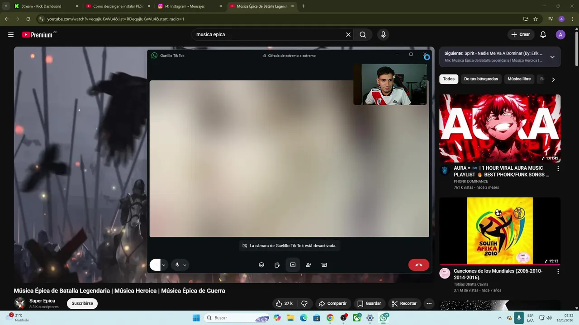The image size is (579, 325).
Task: Open the weather widget 21°C Nublado
Action: click(18, 318)
